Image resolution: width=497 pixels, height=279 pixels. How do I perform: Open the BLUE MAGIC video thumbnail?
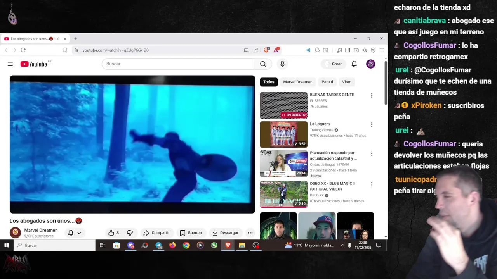(283, 194)
